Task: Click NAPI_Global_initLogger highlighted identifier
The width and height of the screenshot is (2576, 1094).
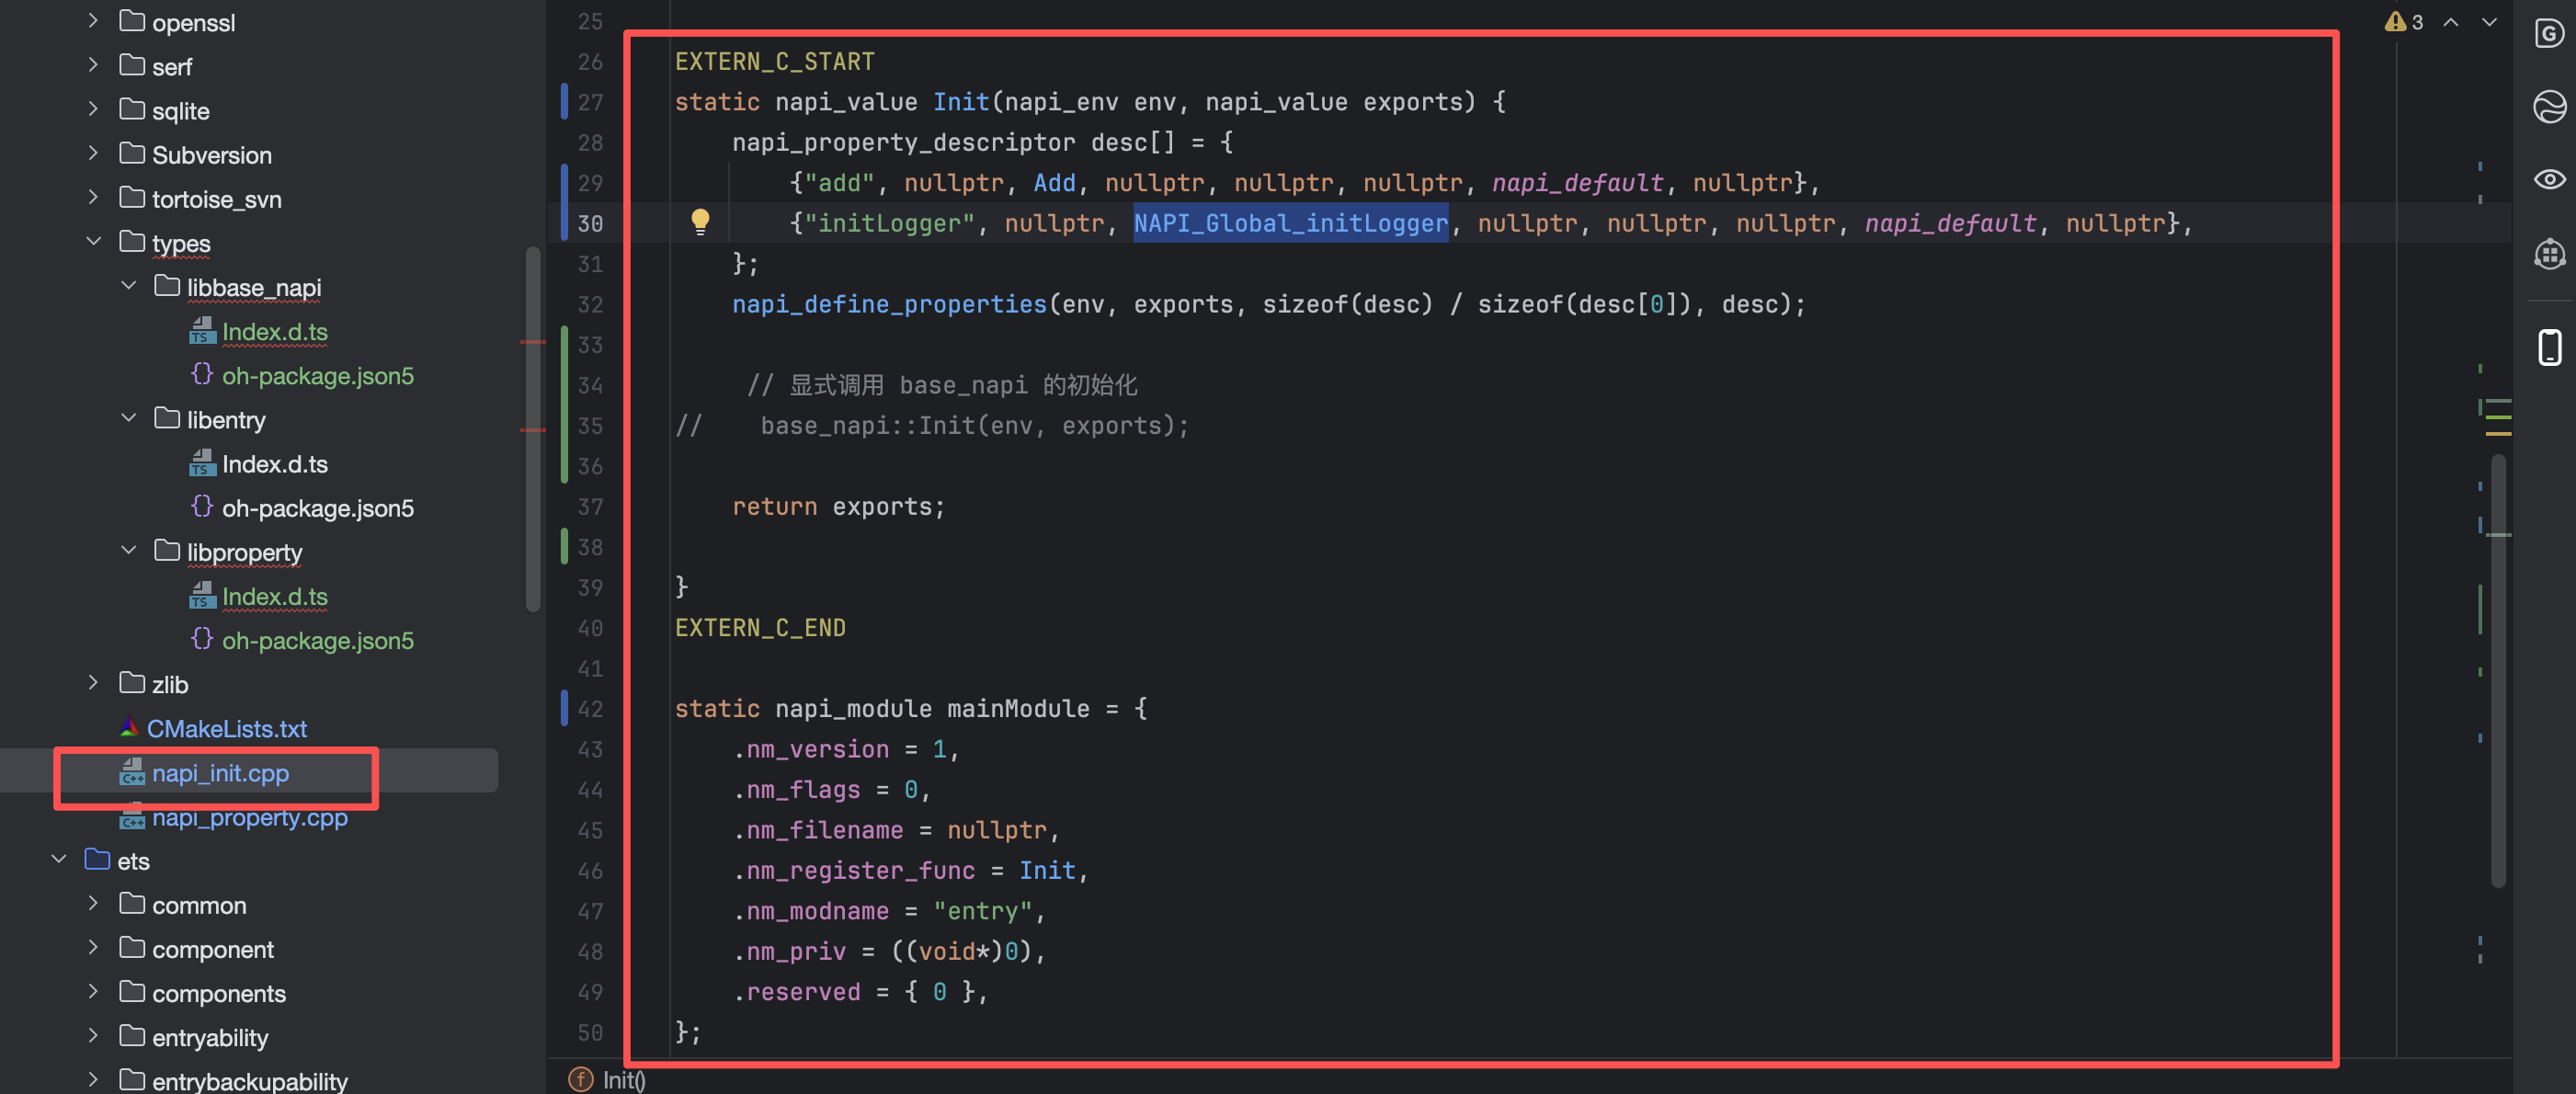Action: pos(1289,223)
